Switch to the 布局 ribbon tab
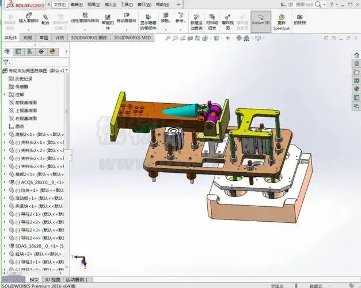 tap(28, 37)
